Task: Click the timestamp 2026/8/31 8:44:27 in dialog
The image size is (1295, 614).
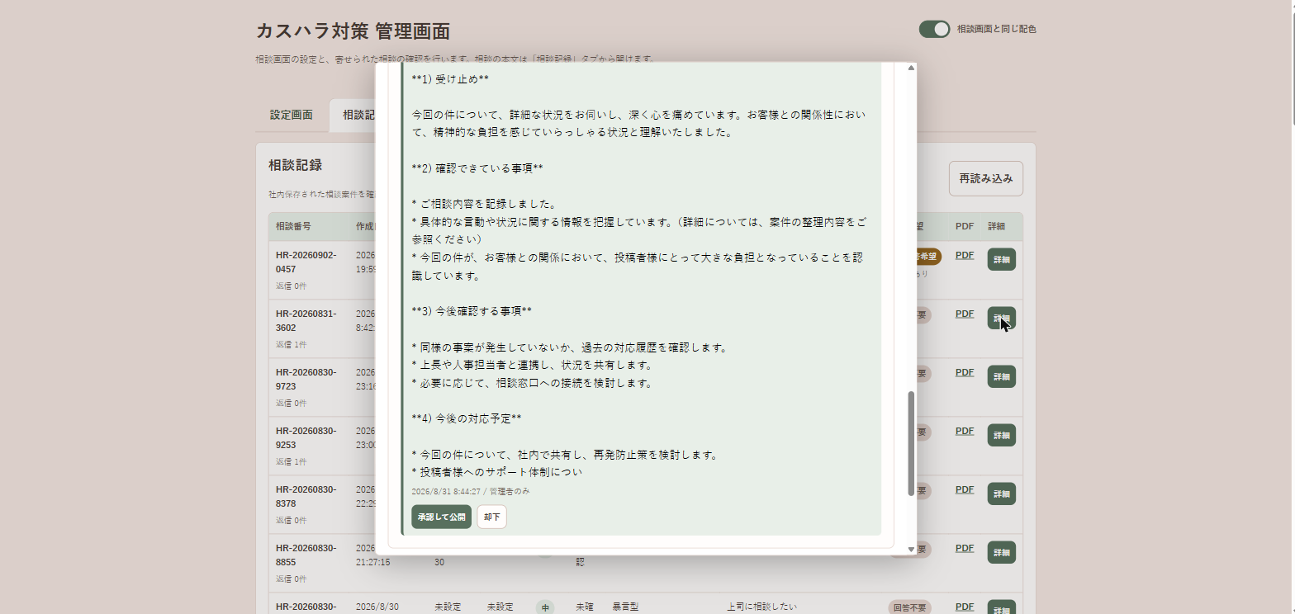Action: (446, 491)
